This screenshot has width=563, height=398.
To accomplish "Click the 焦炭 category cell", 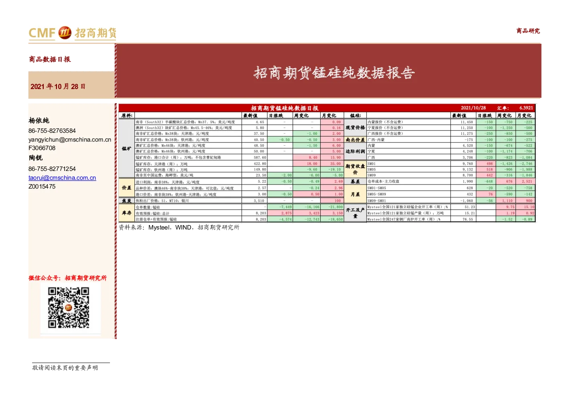I will pos(126,201).
